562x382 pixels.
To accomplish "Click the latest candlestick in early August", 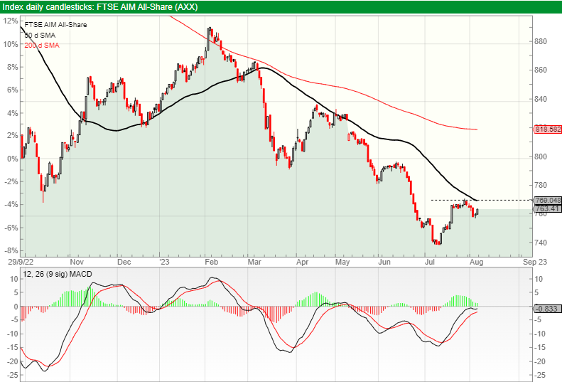I will 477,212.
